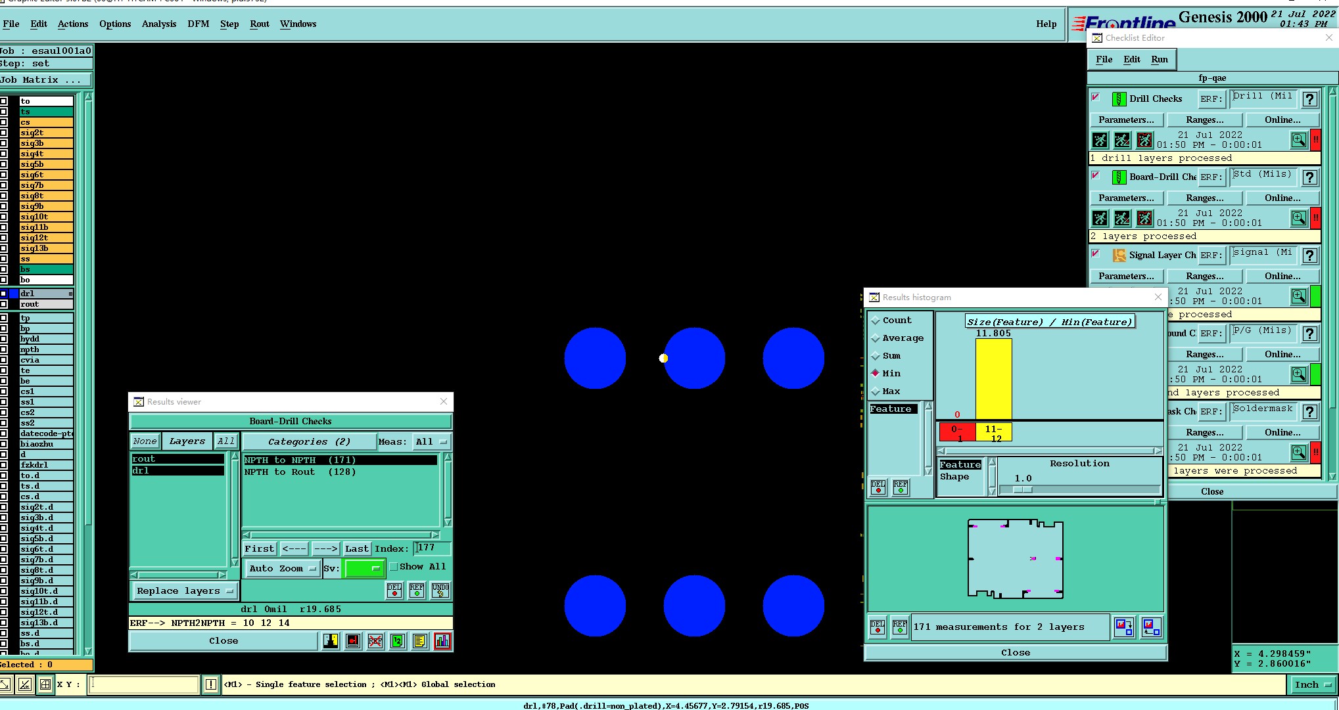
Task: Click red measurement icon in Results viewer
Action: tap(353, 641)
